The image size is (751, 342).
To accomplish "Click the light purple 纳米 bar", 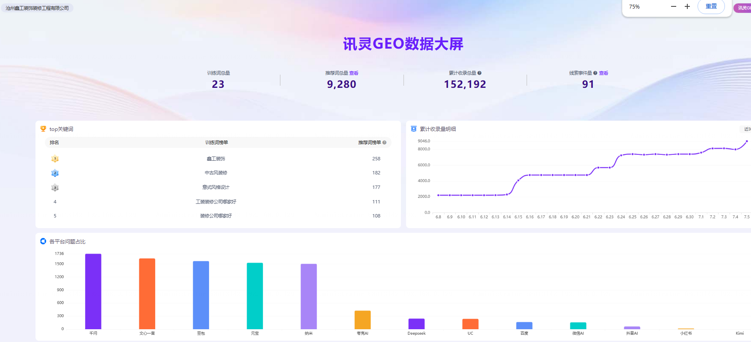I will point(309,296).
